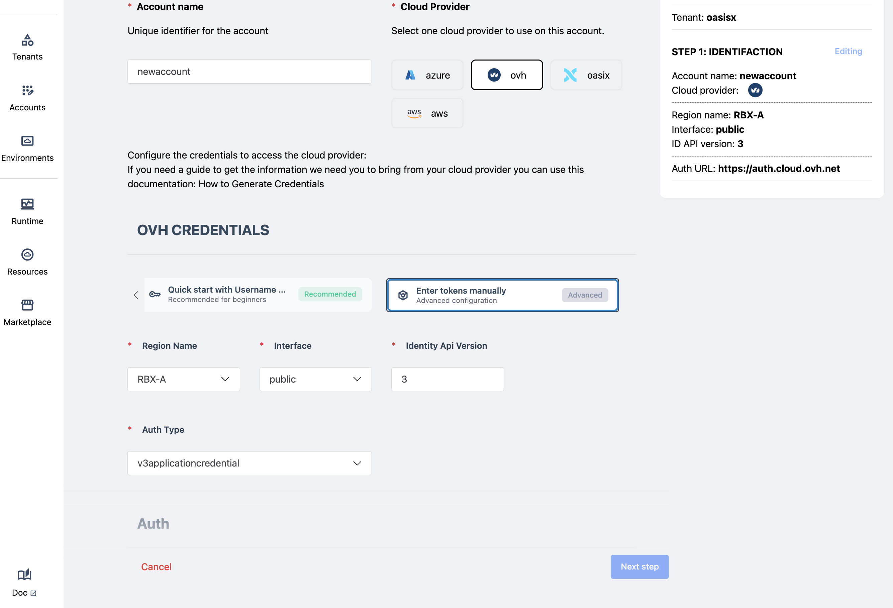Switch to Quick start with Username tab
The image size is (893, 608).
click(x=258, y=295)
